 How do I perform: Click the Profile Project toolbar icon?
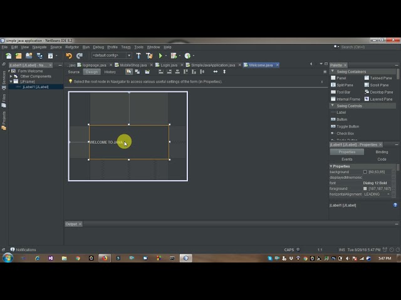[187, 56]
